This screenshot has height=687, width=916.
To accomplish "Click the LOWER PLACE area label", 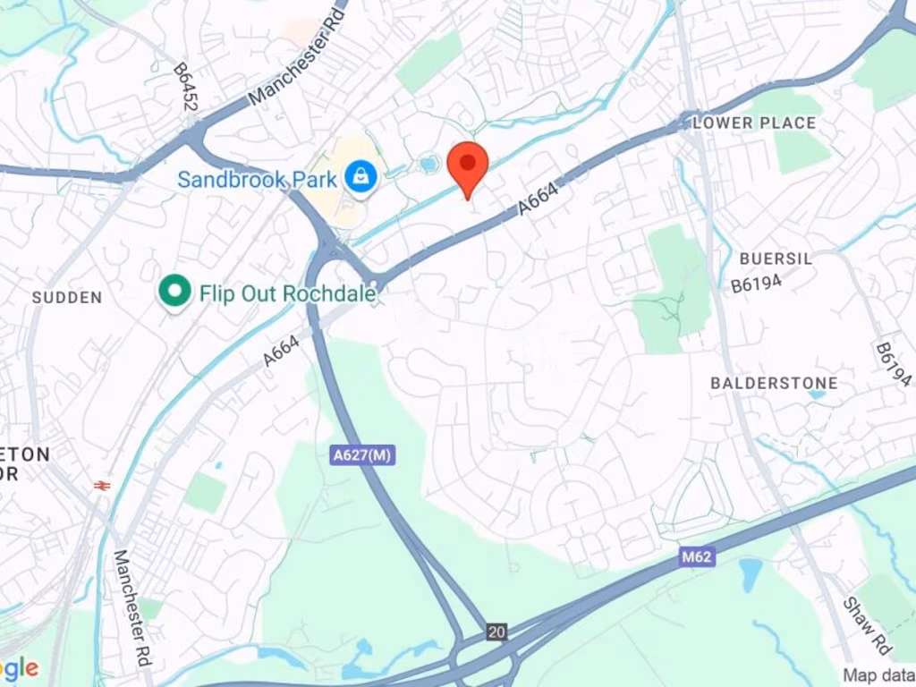I will pyautogui.click(x=754, y=123).
